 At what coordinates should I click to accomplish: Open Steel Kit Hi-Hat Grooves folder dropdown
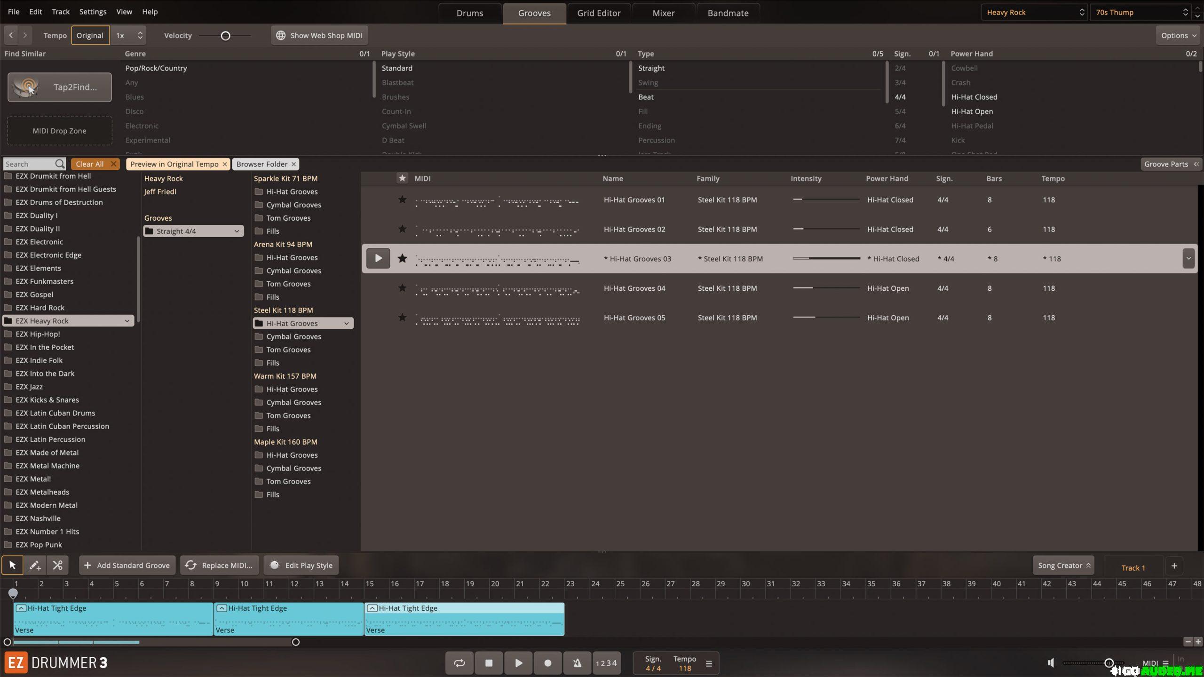point(347,323)
